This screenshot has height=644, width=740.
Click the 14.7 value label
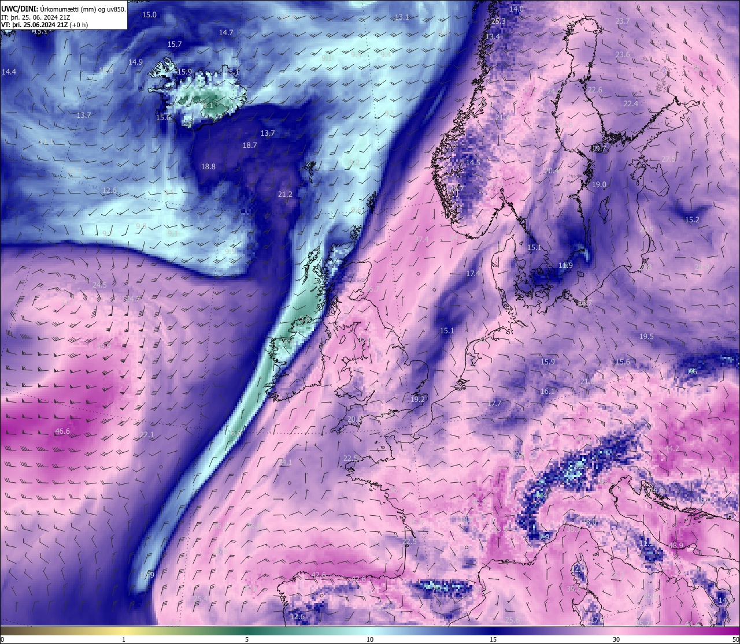click(226, 32)
